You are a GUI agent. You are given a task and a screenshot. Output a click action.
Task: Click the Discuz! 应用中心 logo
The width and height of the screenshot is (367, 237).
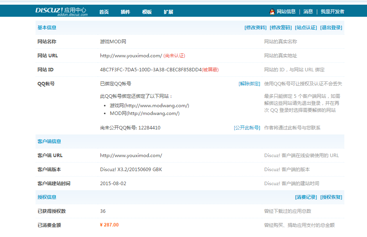click(x=61, y=11)
